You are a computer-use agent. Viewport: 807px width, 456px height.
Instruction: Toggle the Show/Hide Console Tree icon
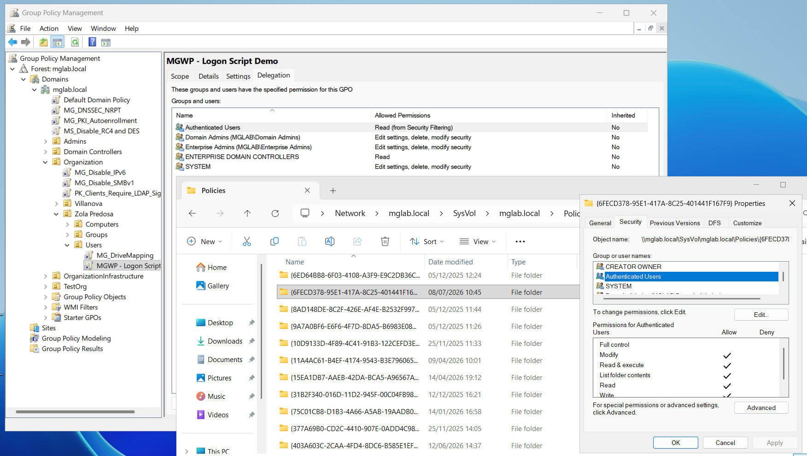pyautogui.click(x=58, y=42)
